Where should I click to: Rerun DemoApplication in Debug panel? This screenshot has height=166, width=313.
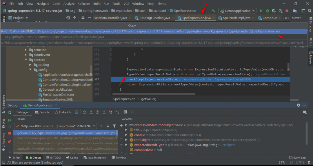(x=10, y=112)
